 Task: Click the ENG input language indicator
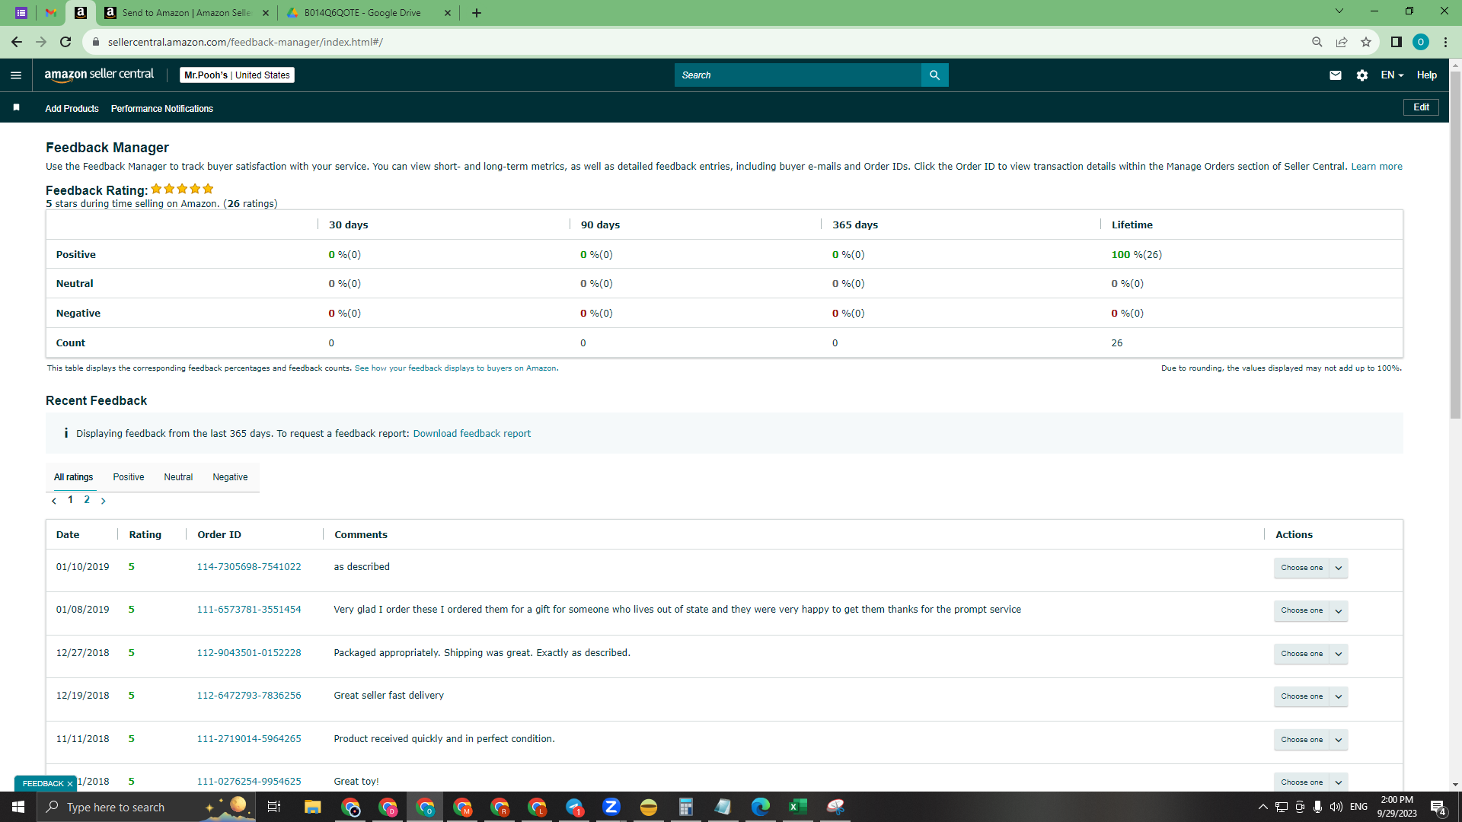pos(1359,807)
